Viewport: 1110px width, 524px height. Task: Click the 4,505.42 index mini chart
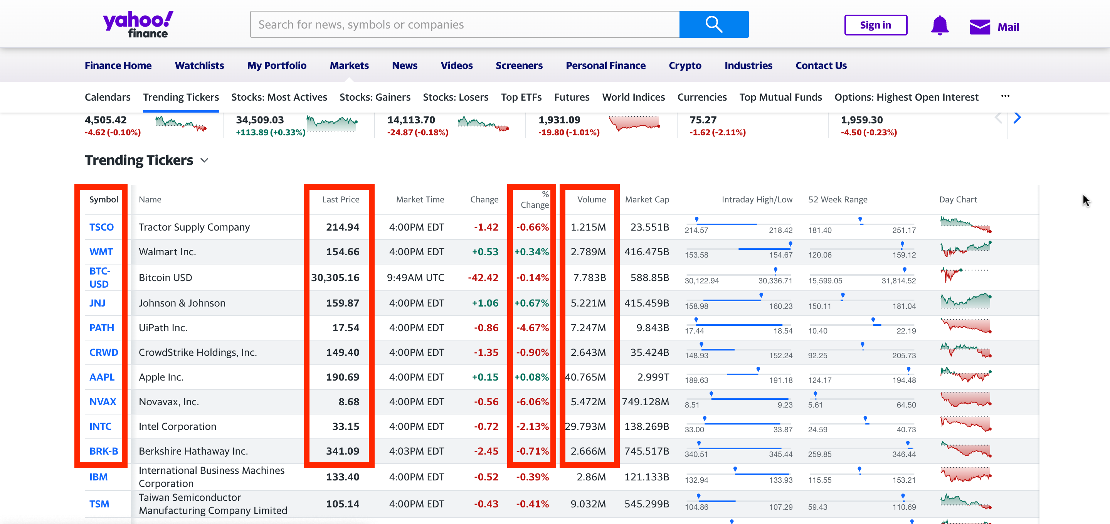[x=181, y=123]
